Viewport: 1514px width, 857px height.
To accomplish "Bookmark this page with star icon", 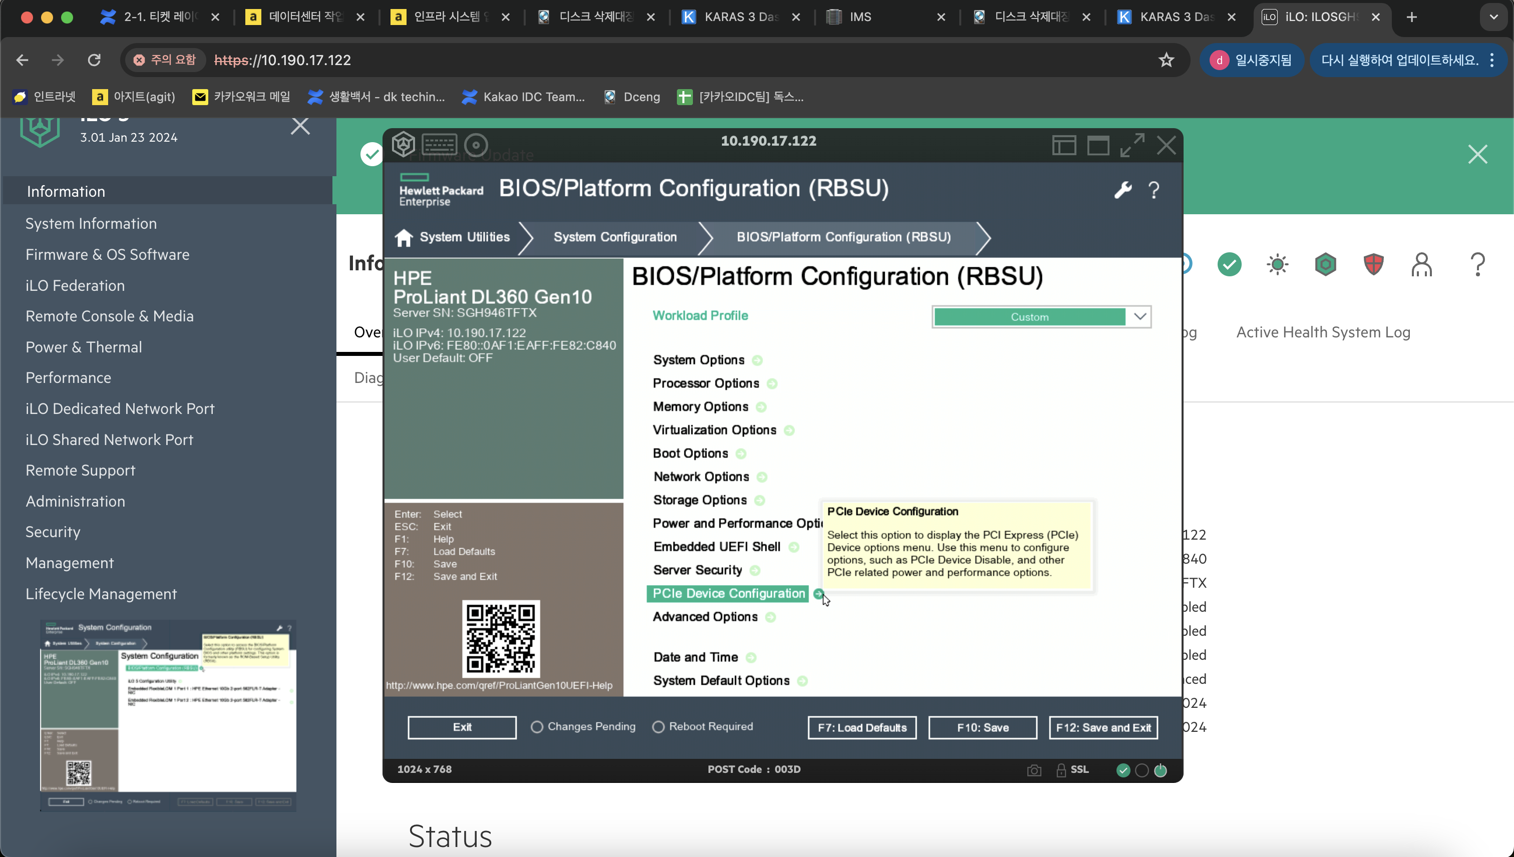I will [1166, 60].
